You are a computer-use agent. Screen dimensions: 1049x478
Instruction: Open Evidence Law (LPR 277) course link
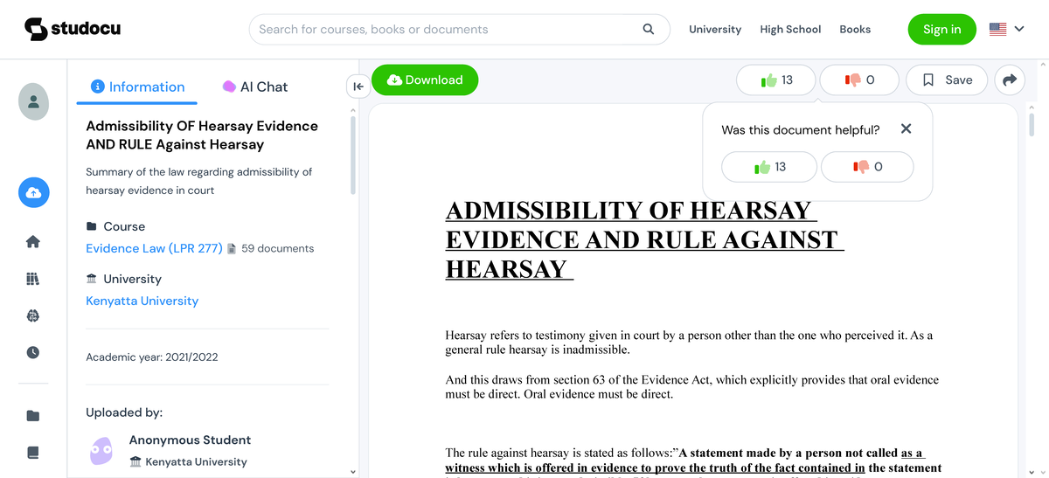[x=154, y=248]
